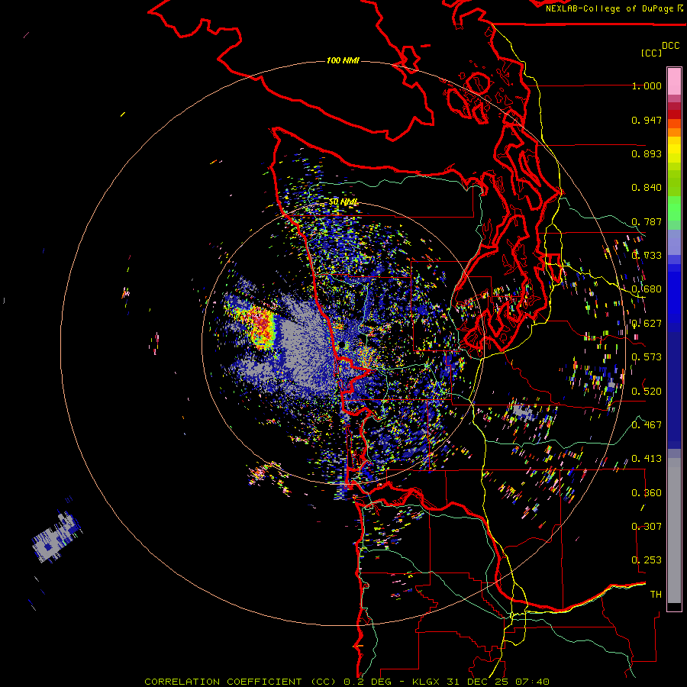Click the 0.787 color scale value
The width and height of the screenshot is (687, 687).
(647, 221)
